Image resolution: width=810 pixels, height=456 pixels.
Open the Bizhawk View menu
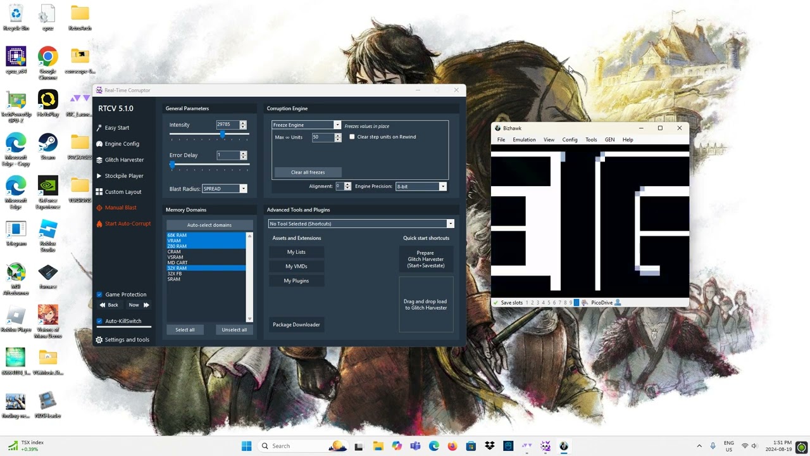(549, 140)
